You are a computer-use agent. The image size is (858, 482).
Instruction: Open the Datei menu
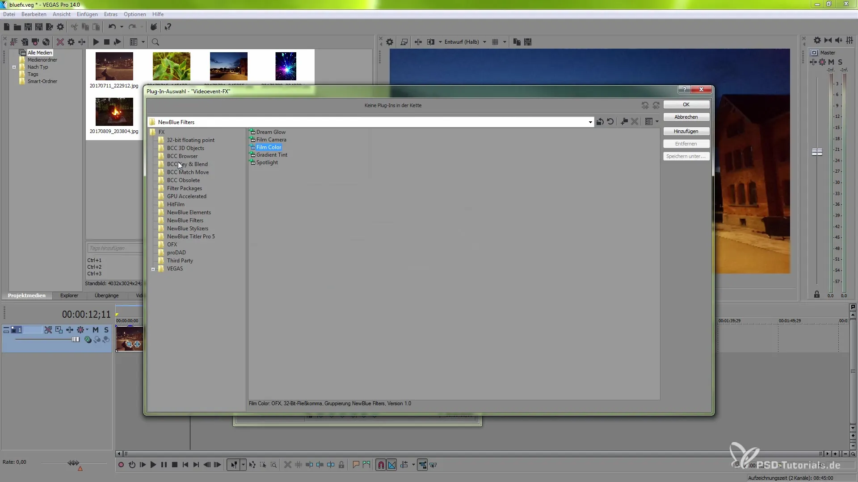tap(9, 14)
